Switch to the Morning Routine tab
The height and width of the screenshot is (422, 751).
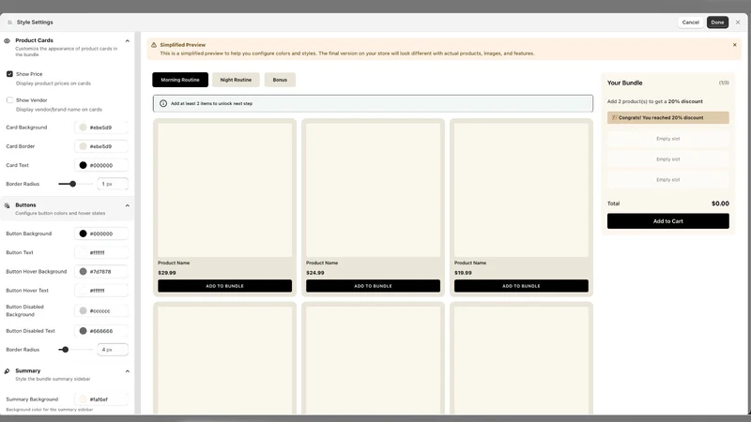coord(180,80)
